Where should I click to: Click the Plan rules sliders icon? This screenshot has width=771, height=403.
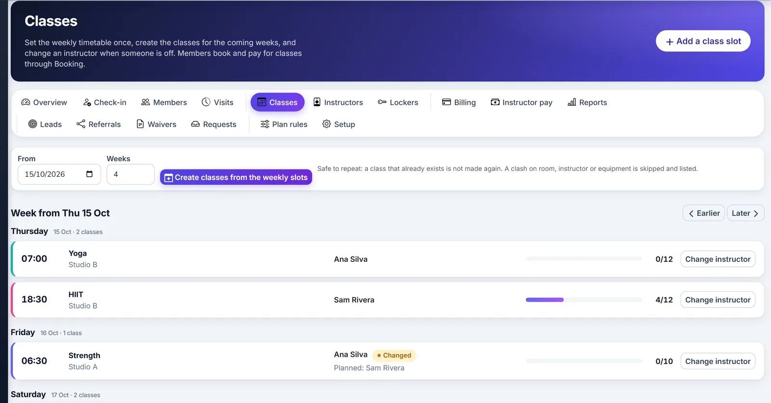pyautogui.click(x=265, y=124)
